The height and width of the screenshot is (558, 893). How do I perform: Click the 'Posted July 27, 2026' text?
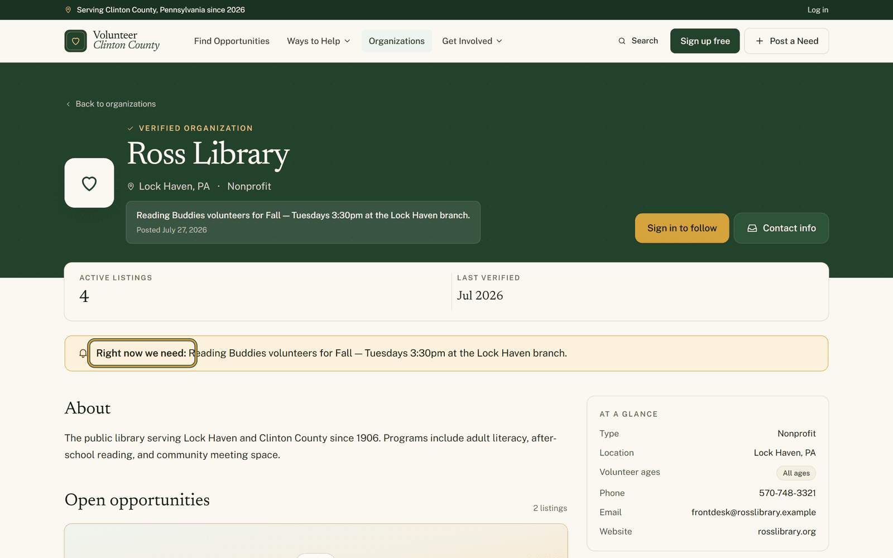172,230
